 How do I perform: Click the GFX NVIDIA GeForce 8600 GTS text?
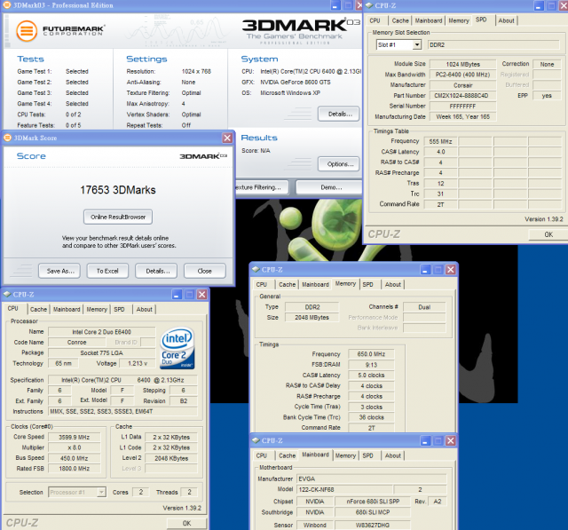pos(296,83)
